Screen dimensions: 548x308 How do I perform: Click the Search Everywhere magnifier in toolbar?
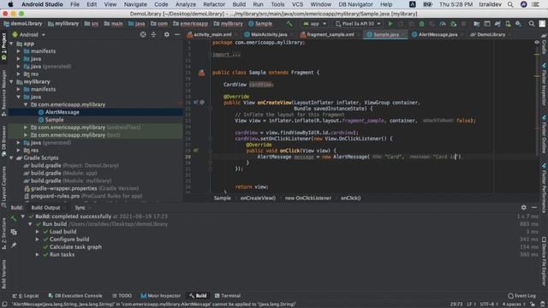(531, 24)
